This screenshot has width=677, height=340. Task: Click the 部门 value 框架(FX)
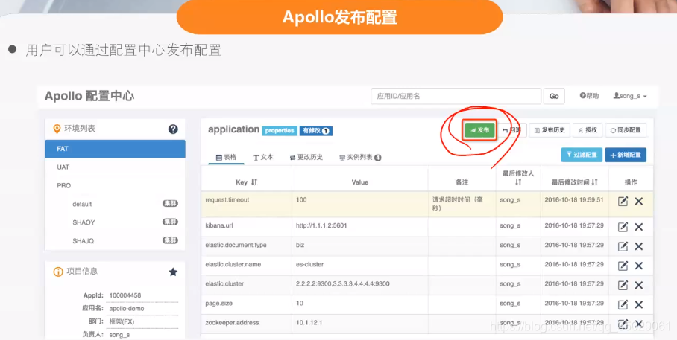pos(122,321)
